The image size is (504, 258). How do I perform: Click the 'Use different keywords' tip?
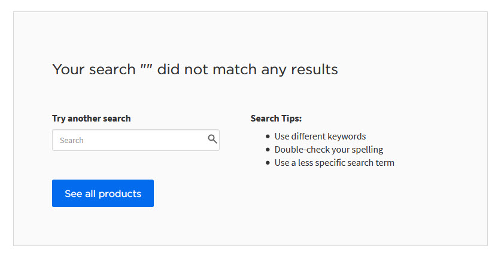(x=320, y=136)
